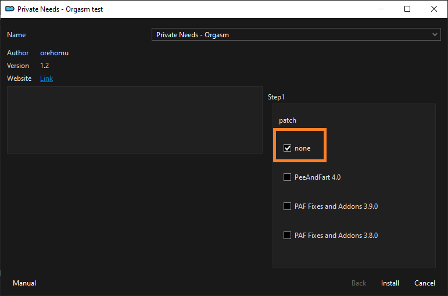This screenshot has height=296, width=448.
Task: Enable the PeeAndFart 4.0 patch option
Action: pos(287,177)
